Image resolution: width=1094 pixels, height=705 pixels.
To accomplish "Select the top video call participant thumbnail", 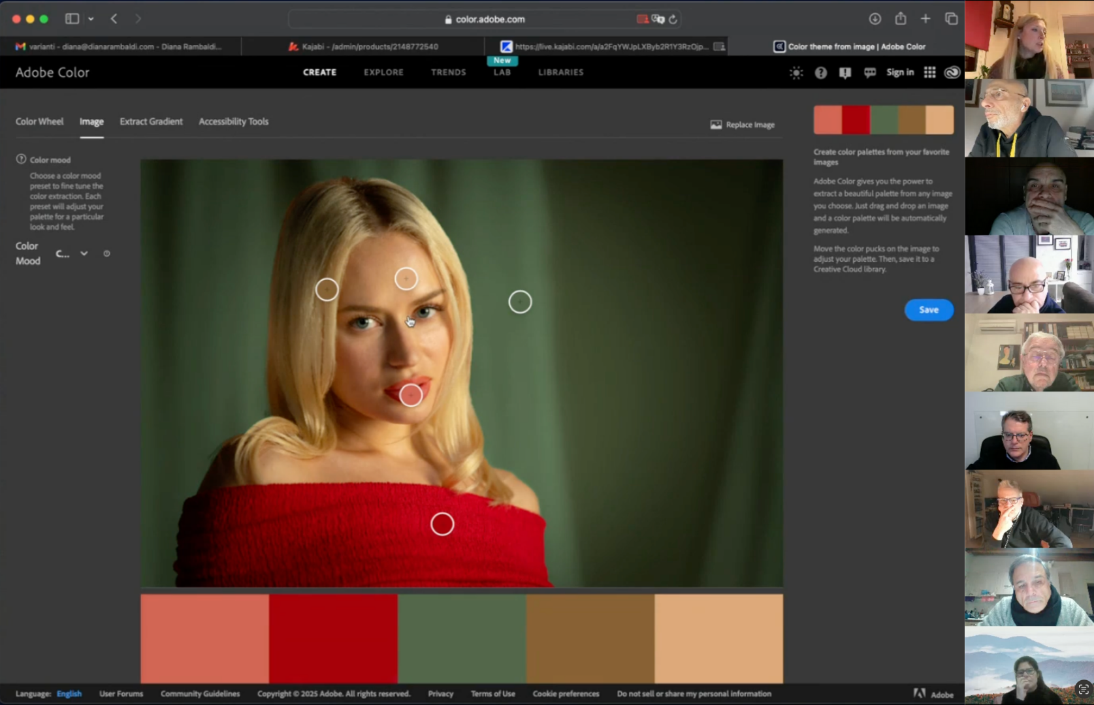I will [x=1029, y=39].
